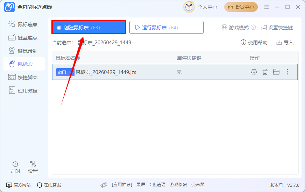
Task: Open the hamburger menu in the title bar
Action: click(267, 7)
